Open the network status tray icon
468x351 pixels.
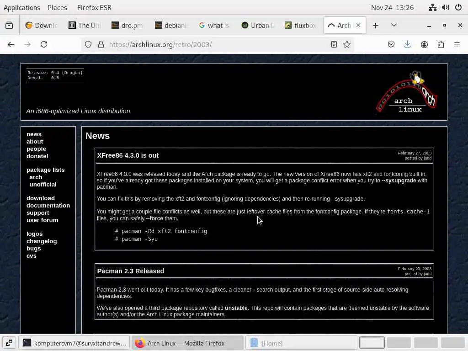click(433, 7)
